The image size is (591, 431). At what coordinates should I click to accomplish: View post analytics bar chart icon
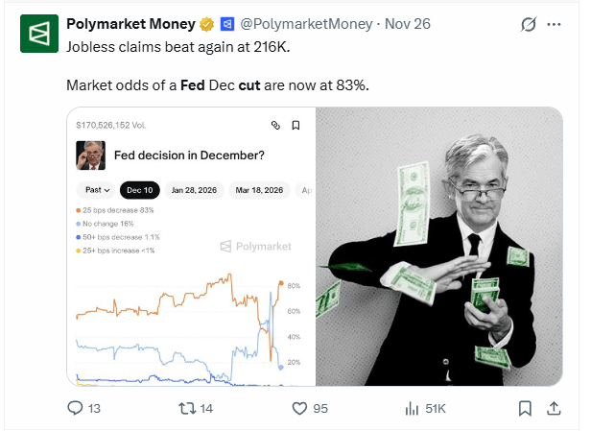coord(412,408)
